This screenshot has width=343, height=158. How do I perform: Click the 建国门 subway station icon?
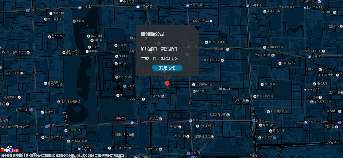[x=253, y=121]
